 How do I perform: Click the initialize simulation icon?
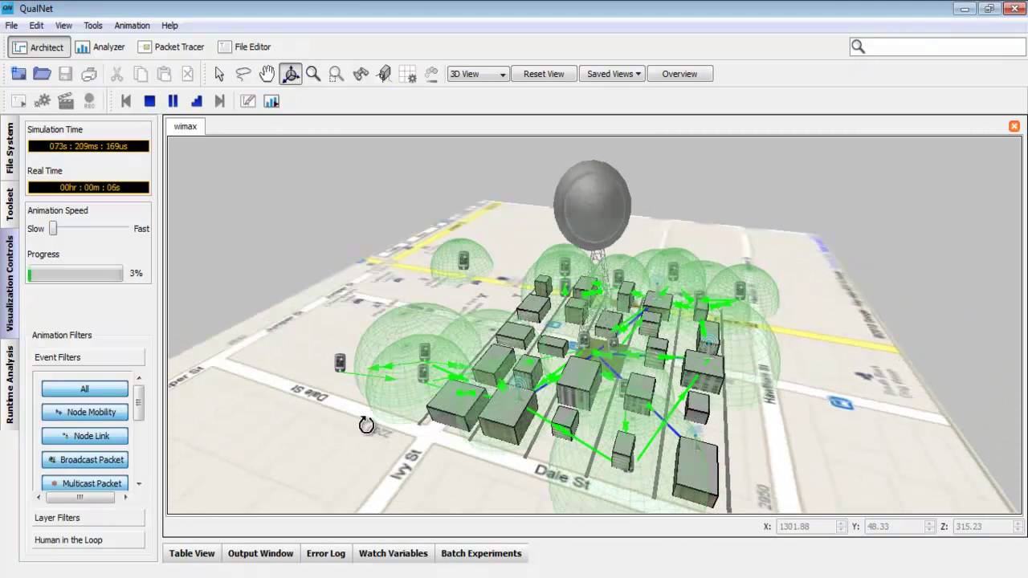click(18, 101)
